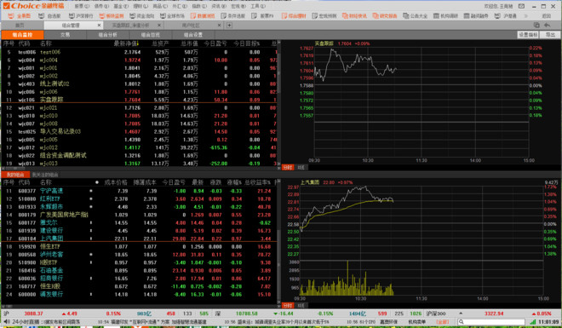562x328 pixels.
Task: Click the search magnifier icon in status bar
Action: point(462,322)
